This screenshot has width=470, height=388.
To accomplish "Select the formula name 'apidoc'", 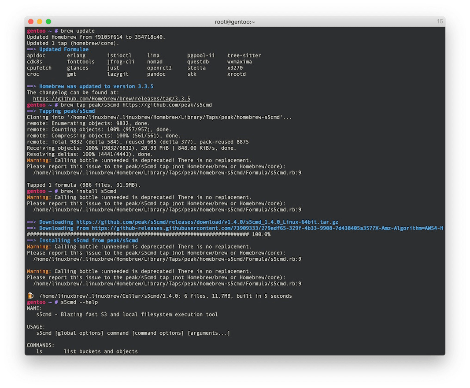I will click(x=36, y=55).
